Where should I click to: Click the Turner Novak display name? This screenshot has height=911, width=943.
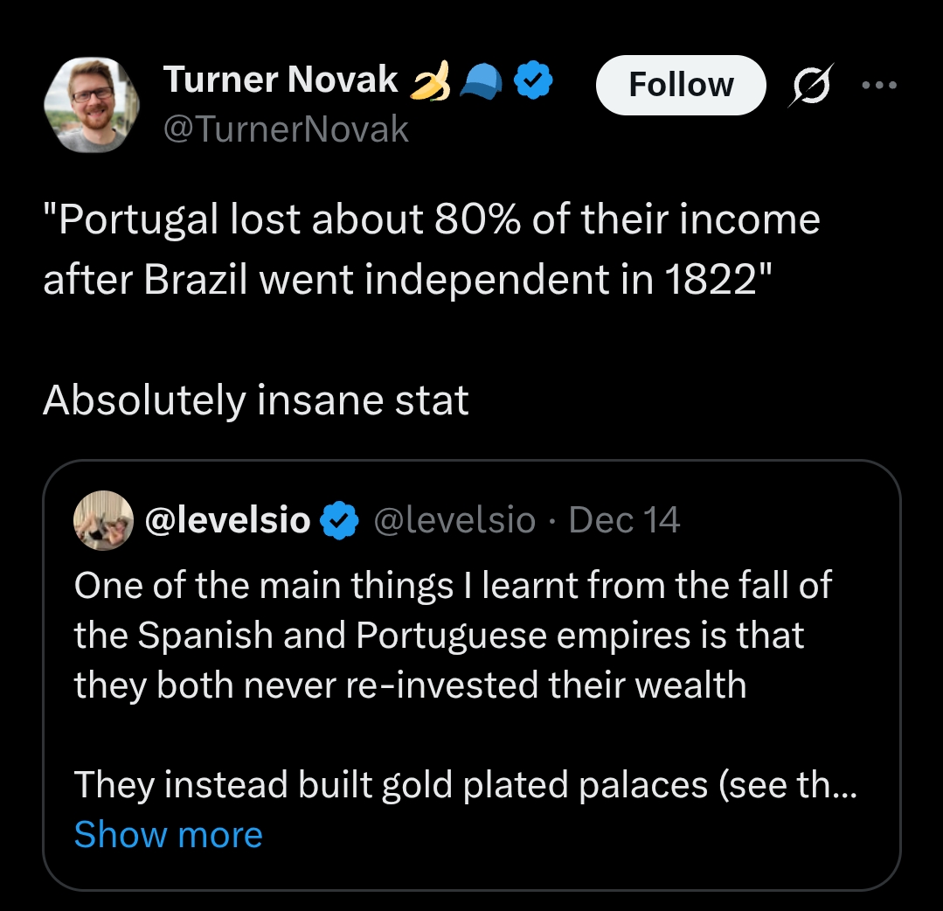coord(281,80)
